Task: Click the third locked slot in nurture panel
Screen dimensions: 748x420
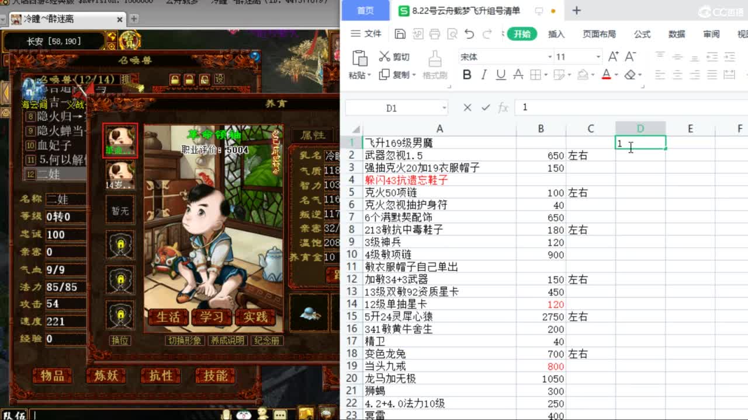Action: [x=120, y=315]
